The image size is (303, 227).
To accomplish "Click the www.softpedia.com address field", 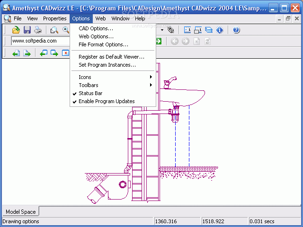I will [x=41, y=41].
